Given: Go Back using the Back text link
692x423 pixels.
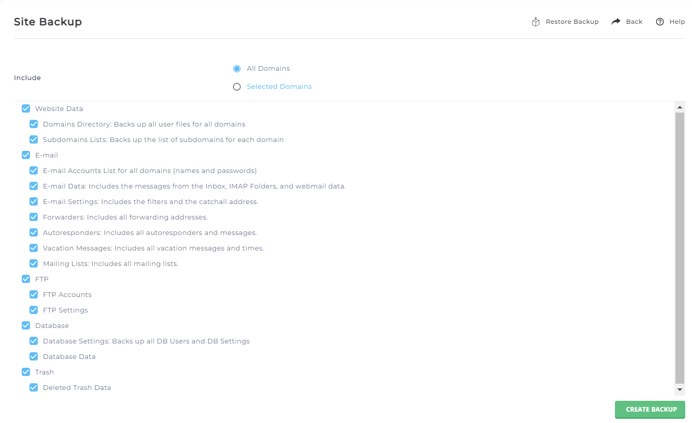Looking at the screenshot, I should (x=634, y=22).
